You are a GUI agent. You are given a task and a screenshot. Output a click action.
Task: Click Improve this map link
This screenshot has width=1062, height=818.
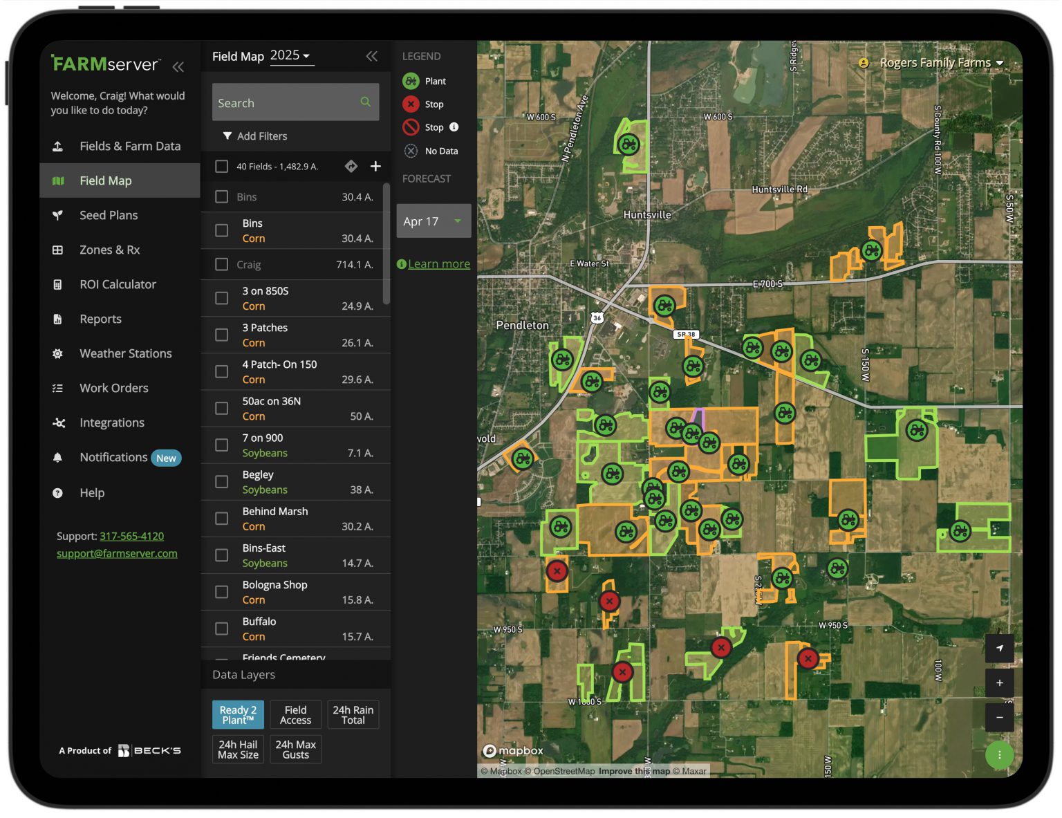click(634, 771)
